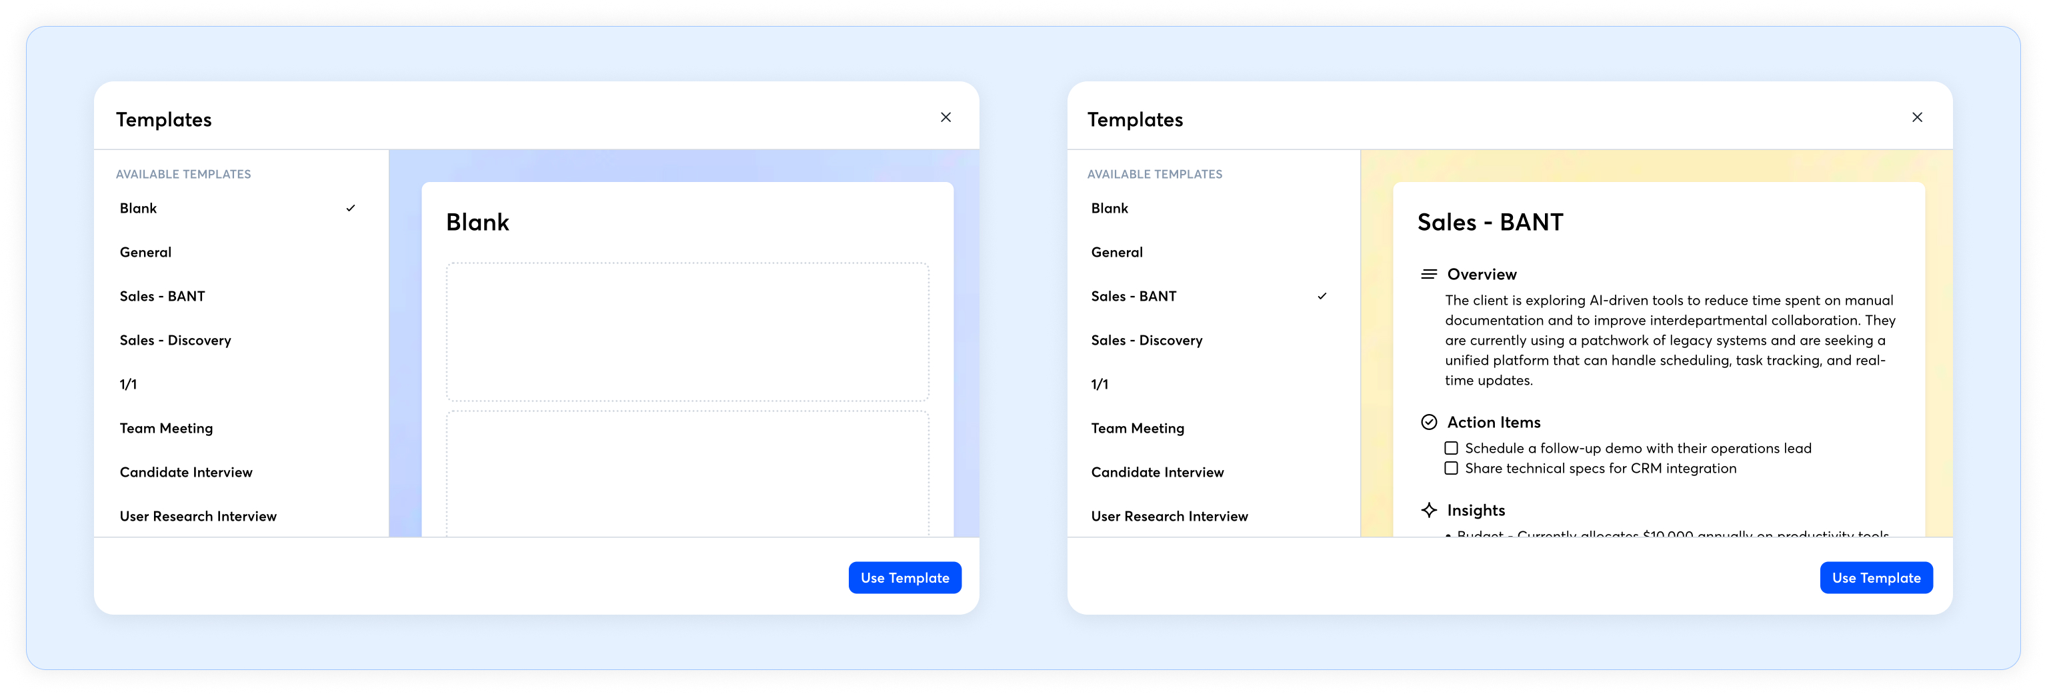
Task: Close the right Templates dialog with X
Action: tap(1917, 117)
